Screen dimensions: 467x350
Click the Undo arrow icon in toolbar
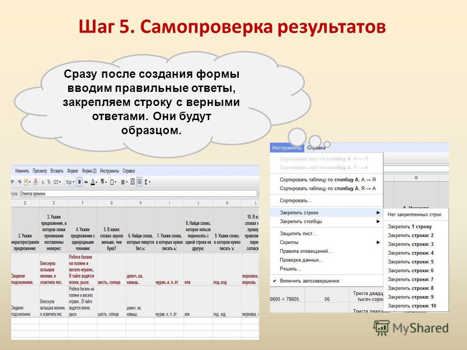(13, 182)
